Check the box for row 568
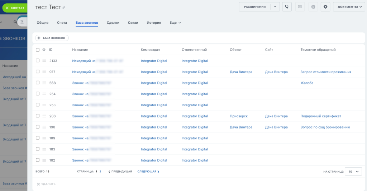This screenshot has height=191, width=367. point(38,83)
